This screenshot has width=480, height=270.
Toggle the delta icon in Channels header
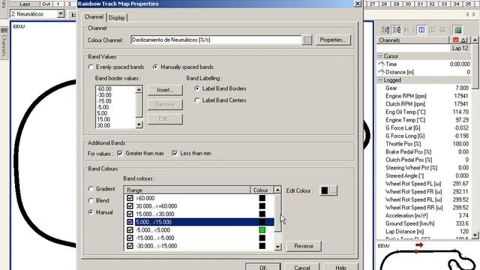tap(464, 40)
